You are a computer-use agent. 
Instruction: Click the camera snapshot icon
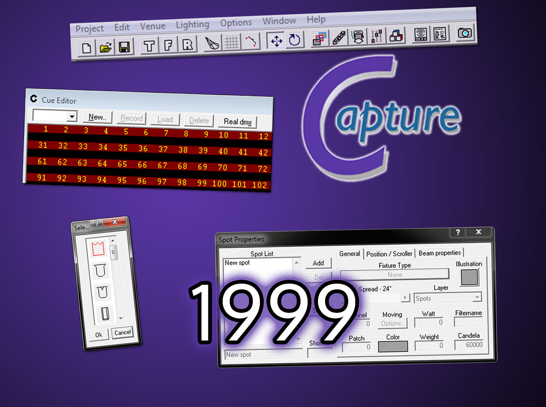465,33
